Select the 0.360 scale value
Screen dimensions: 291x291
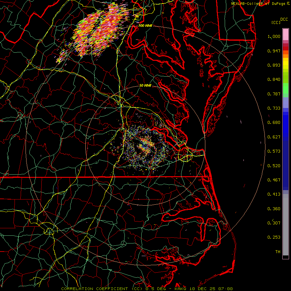point(274,209)
